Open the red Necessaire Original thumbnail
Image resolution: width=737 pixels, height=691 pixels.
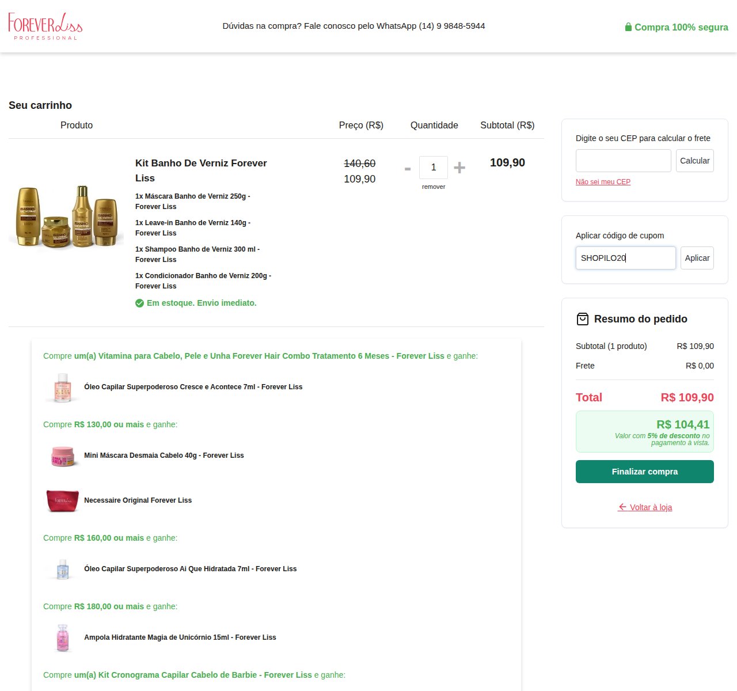click(63, 500)
